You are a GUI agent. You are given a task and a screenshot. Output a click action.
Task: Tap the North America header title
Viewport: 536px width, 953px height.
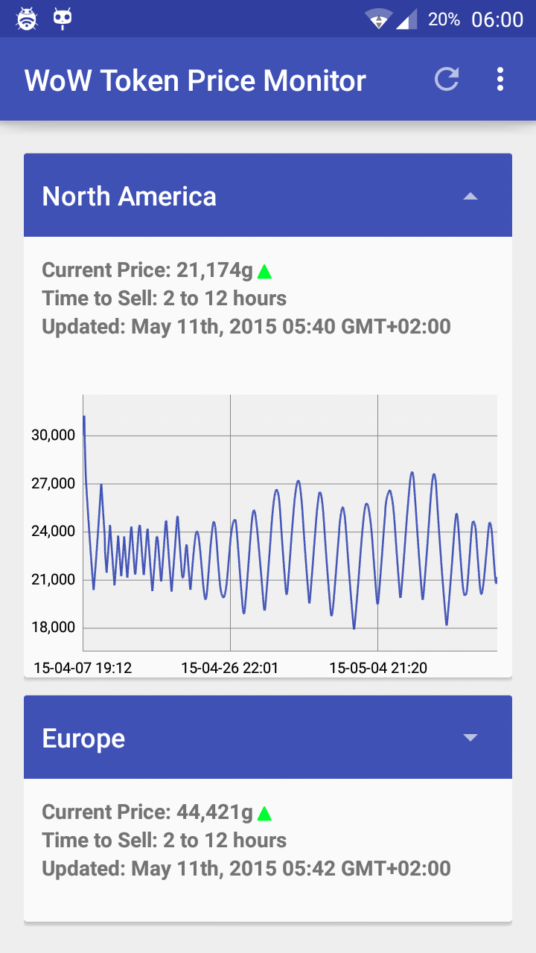point(130,197)
